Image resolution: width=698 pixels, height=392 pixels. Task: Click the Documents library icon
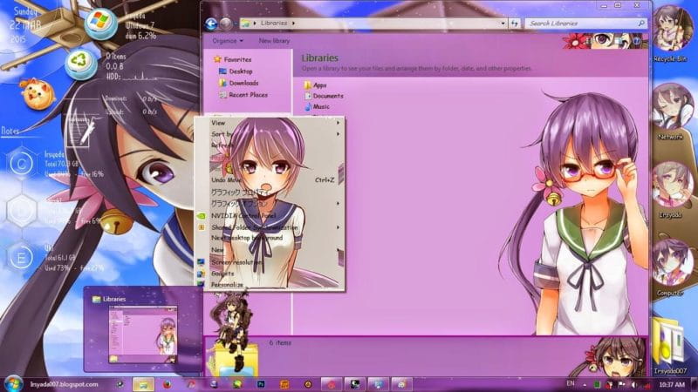[x=308, y=96]
